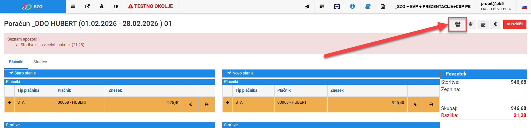Open the users group icon button

[458, 24]
